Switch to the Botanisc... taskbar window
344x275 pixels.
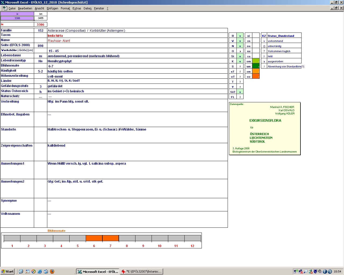click(142, 272)
